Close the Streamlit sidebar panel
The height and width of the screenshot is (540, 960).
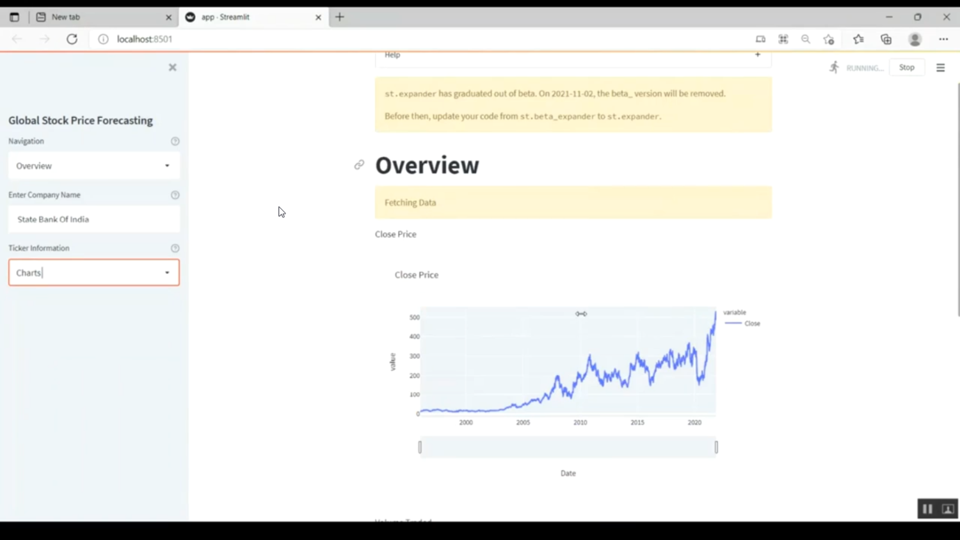pyautogui.click(x=172, y=67)
